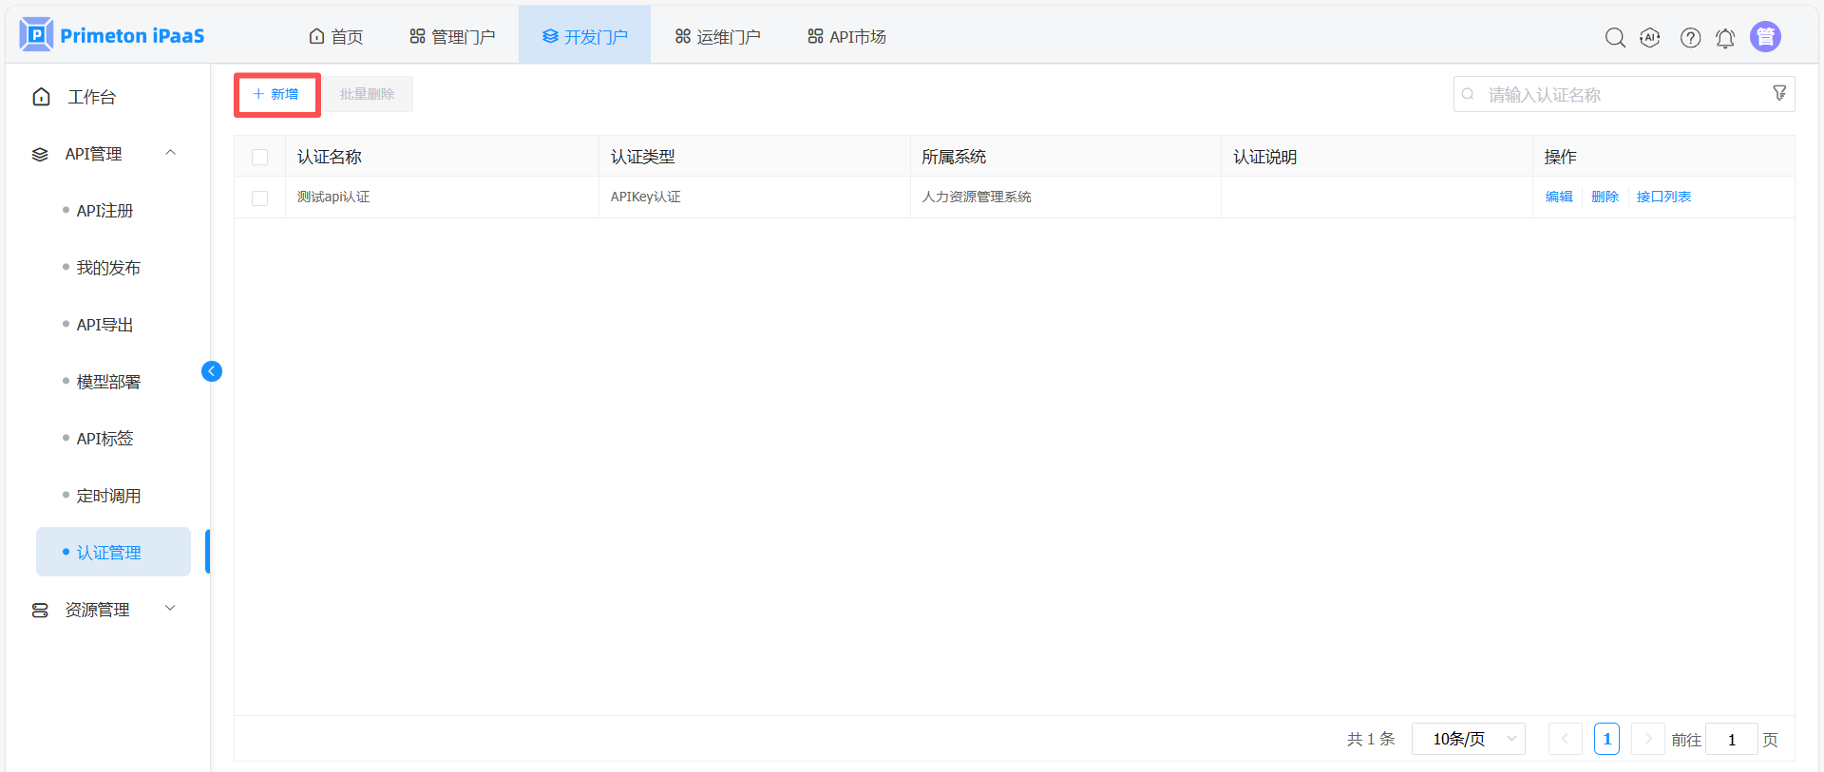
Task: Click the Primeton iPaaS logo
Action: (x=112, y=35)
